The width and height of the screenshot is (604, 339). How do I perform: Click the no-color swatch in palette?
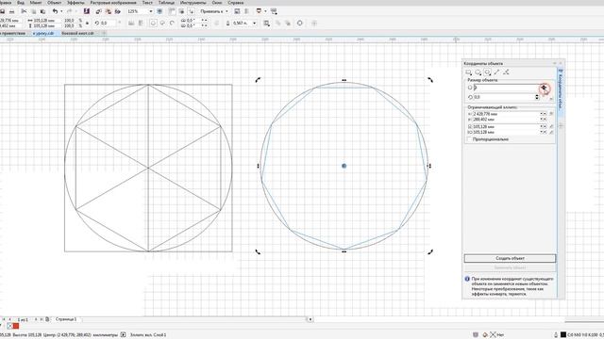tap(10, 326)
